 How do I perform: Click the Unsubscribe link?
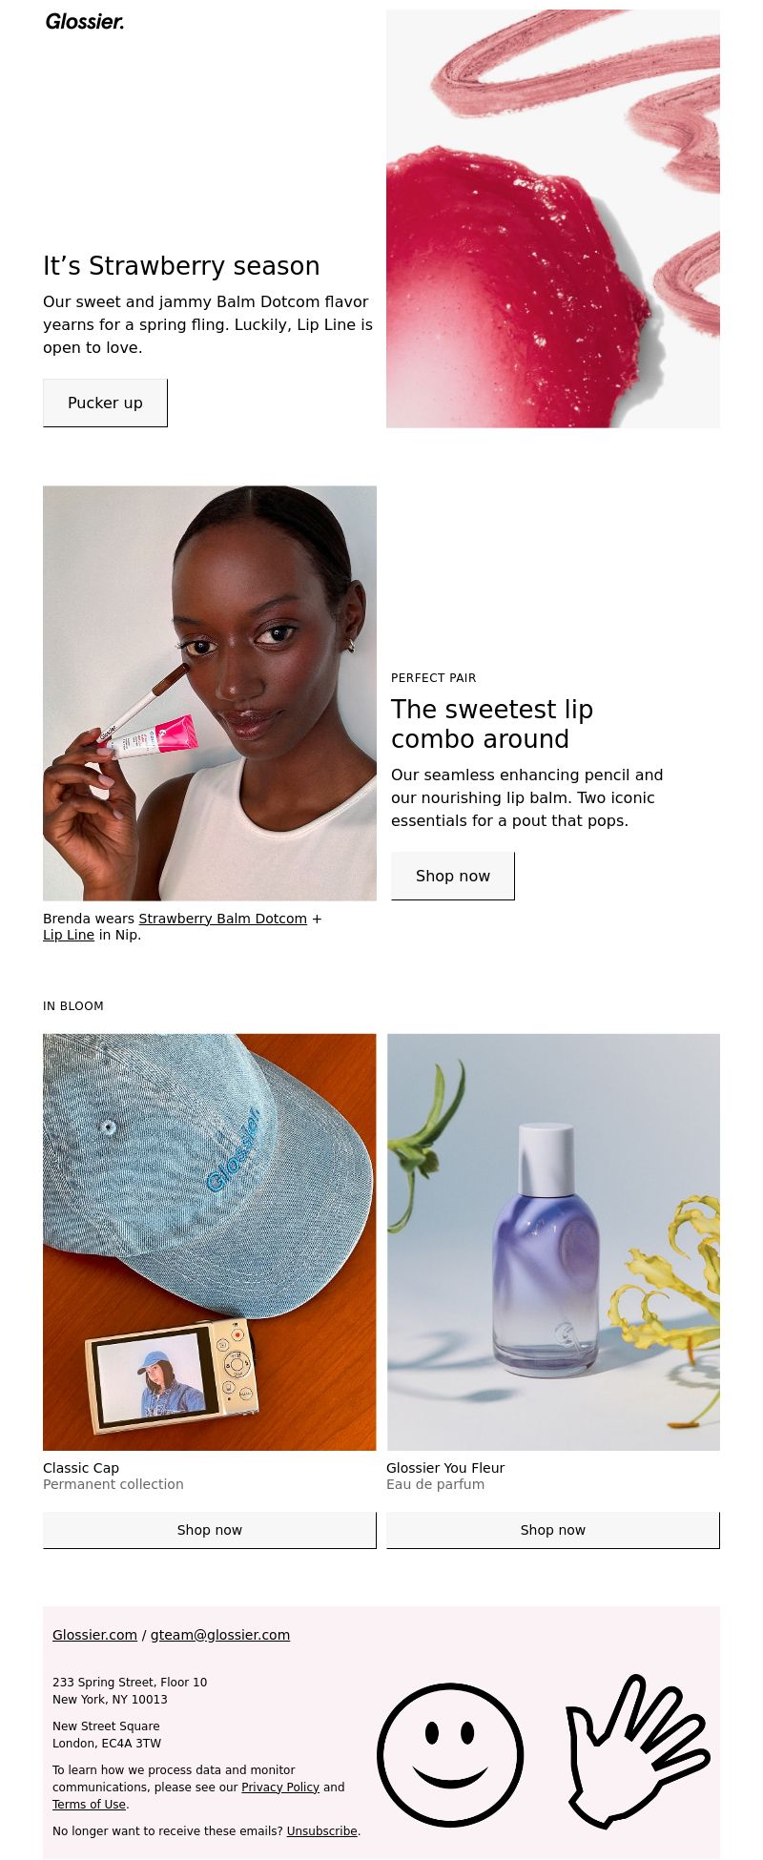click(x=322, y=1831)
